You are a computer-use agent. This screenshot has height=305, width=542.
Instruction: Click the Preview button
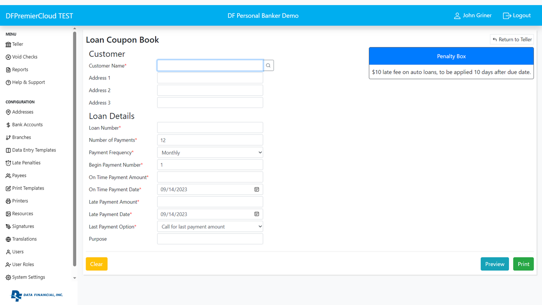tap(495, 264)
